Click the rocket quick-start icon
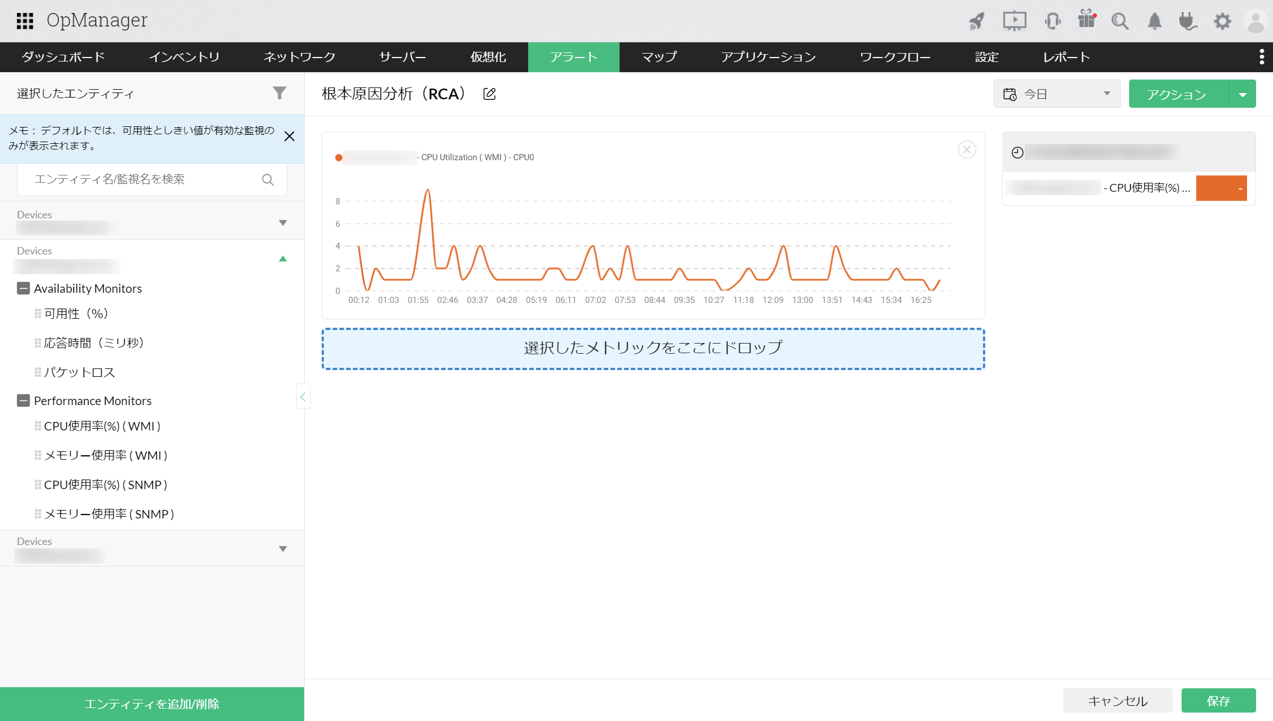Screen dimensions: 1273x721 click(977, 21)
